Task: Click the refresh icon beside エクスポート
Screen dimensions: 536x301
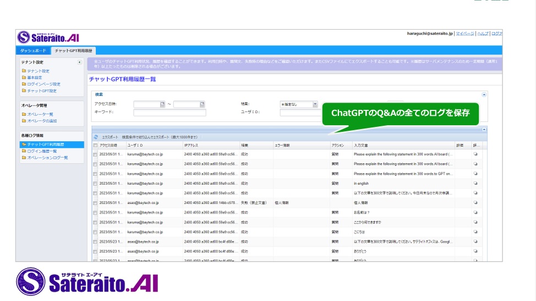Action: [x=96, y=137]
